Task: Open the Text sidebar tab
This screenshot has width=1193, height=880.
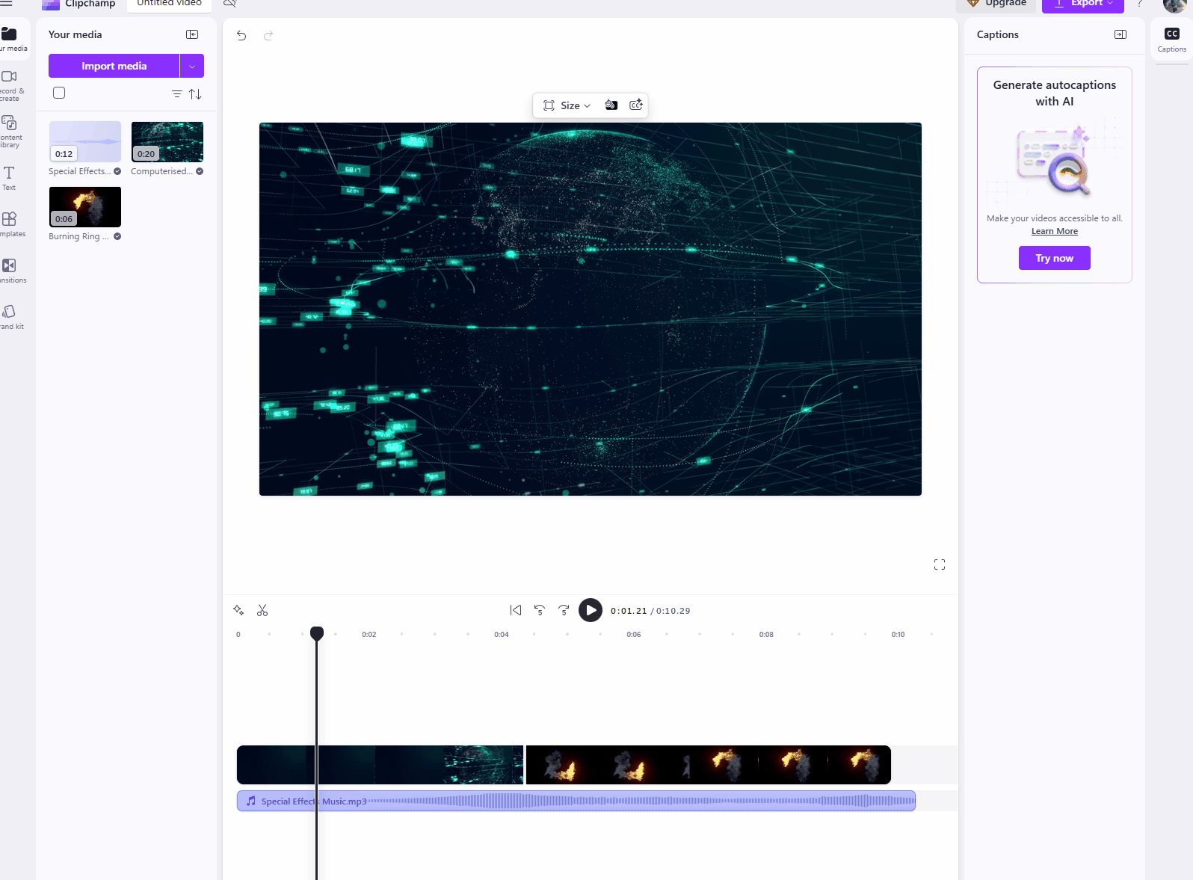Action: point(9,178)
